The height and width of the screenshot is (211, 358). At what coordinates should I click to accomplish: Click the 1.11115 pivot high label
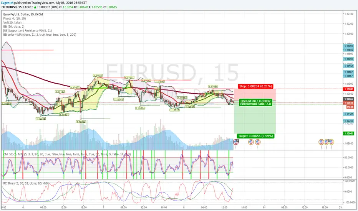tap(98, 75)
